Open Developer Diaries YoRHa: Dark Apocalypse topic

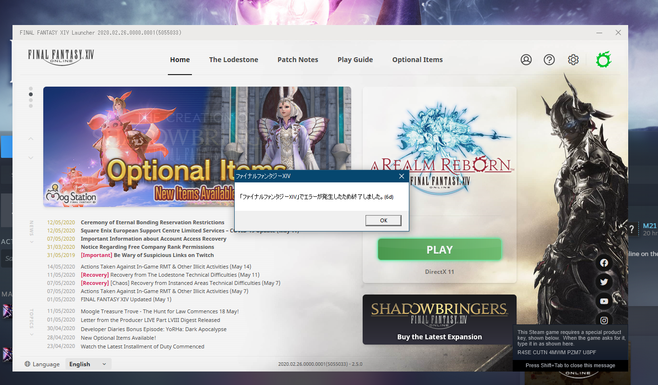coord(153,329)
